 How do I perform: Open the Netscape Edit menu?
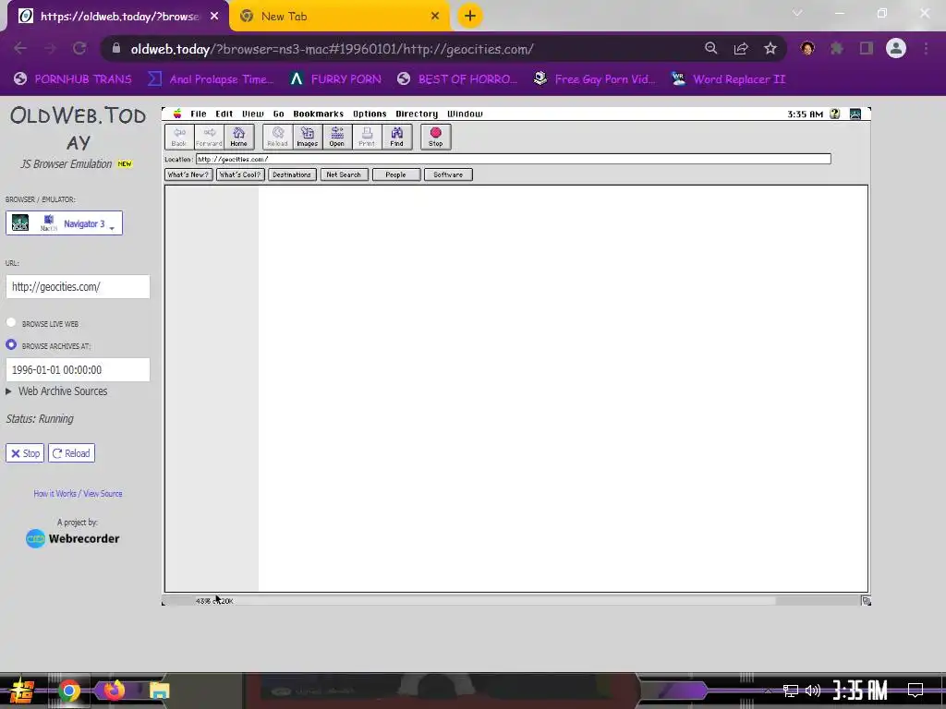pyautogui.click(x=224, y=114)
